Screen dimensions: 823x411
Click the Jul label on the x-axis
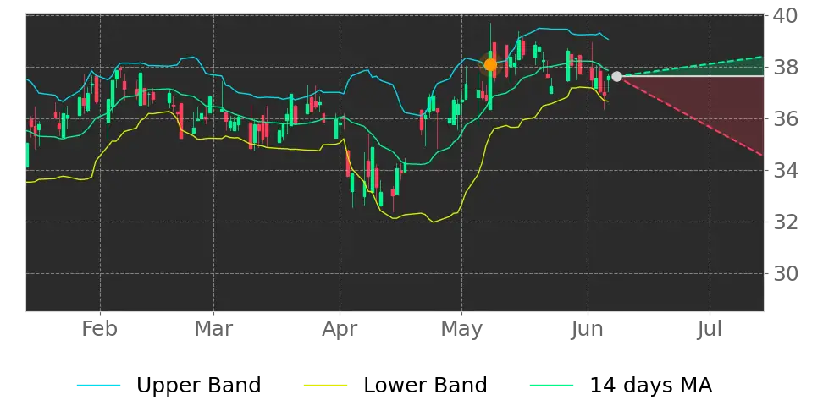[710, 329]
